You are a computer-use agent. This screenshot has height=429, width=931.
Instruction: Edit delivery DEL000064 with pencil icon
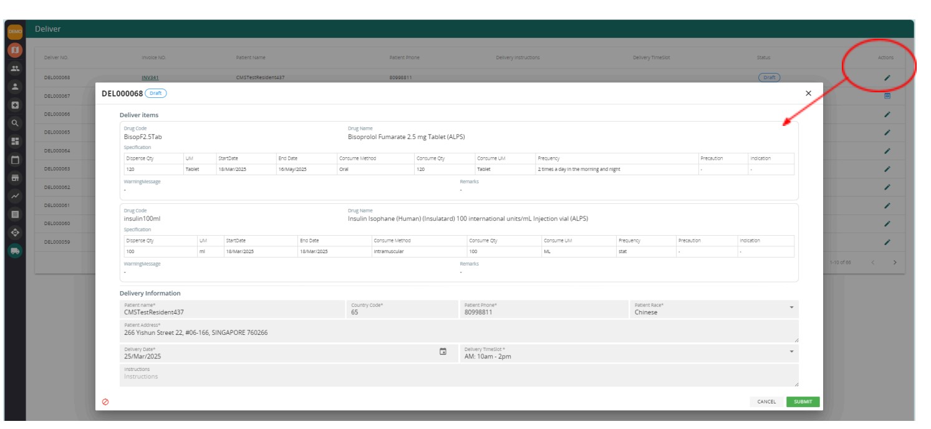(x=887, y=151)
